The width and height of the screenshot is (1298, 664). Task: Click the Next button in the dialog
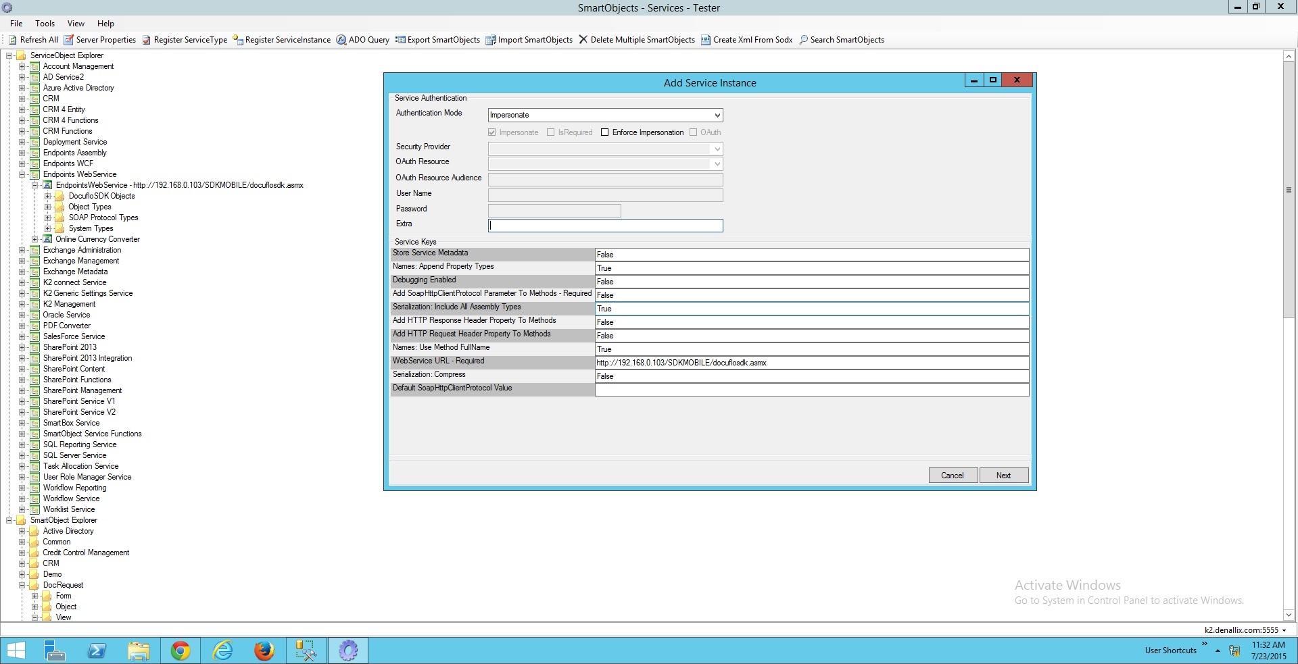[1004, 476]
